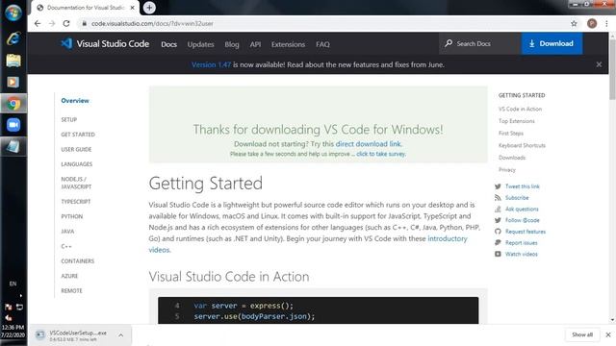Click the click to take survey link
This screenshot has width=616, height=346.
(381, 154)
